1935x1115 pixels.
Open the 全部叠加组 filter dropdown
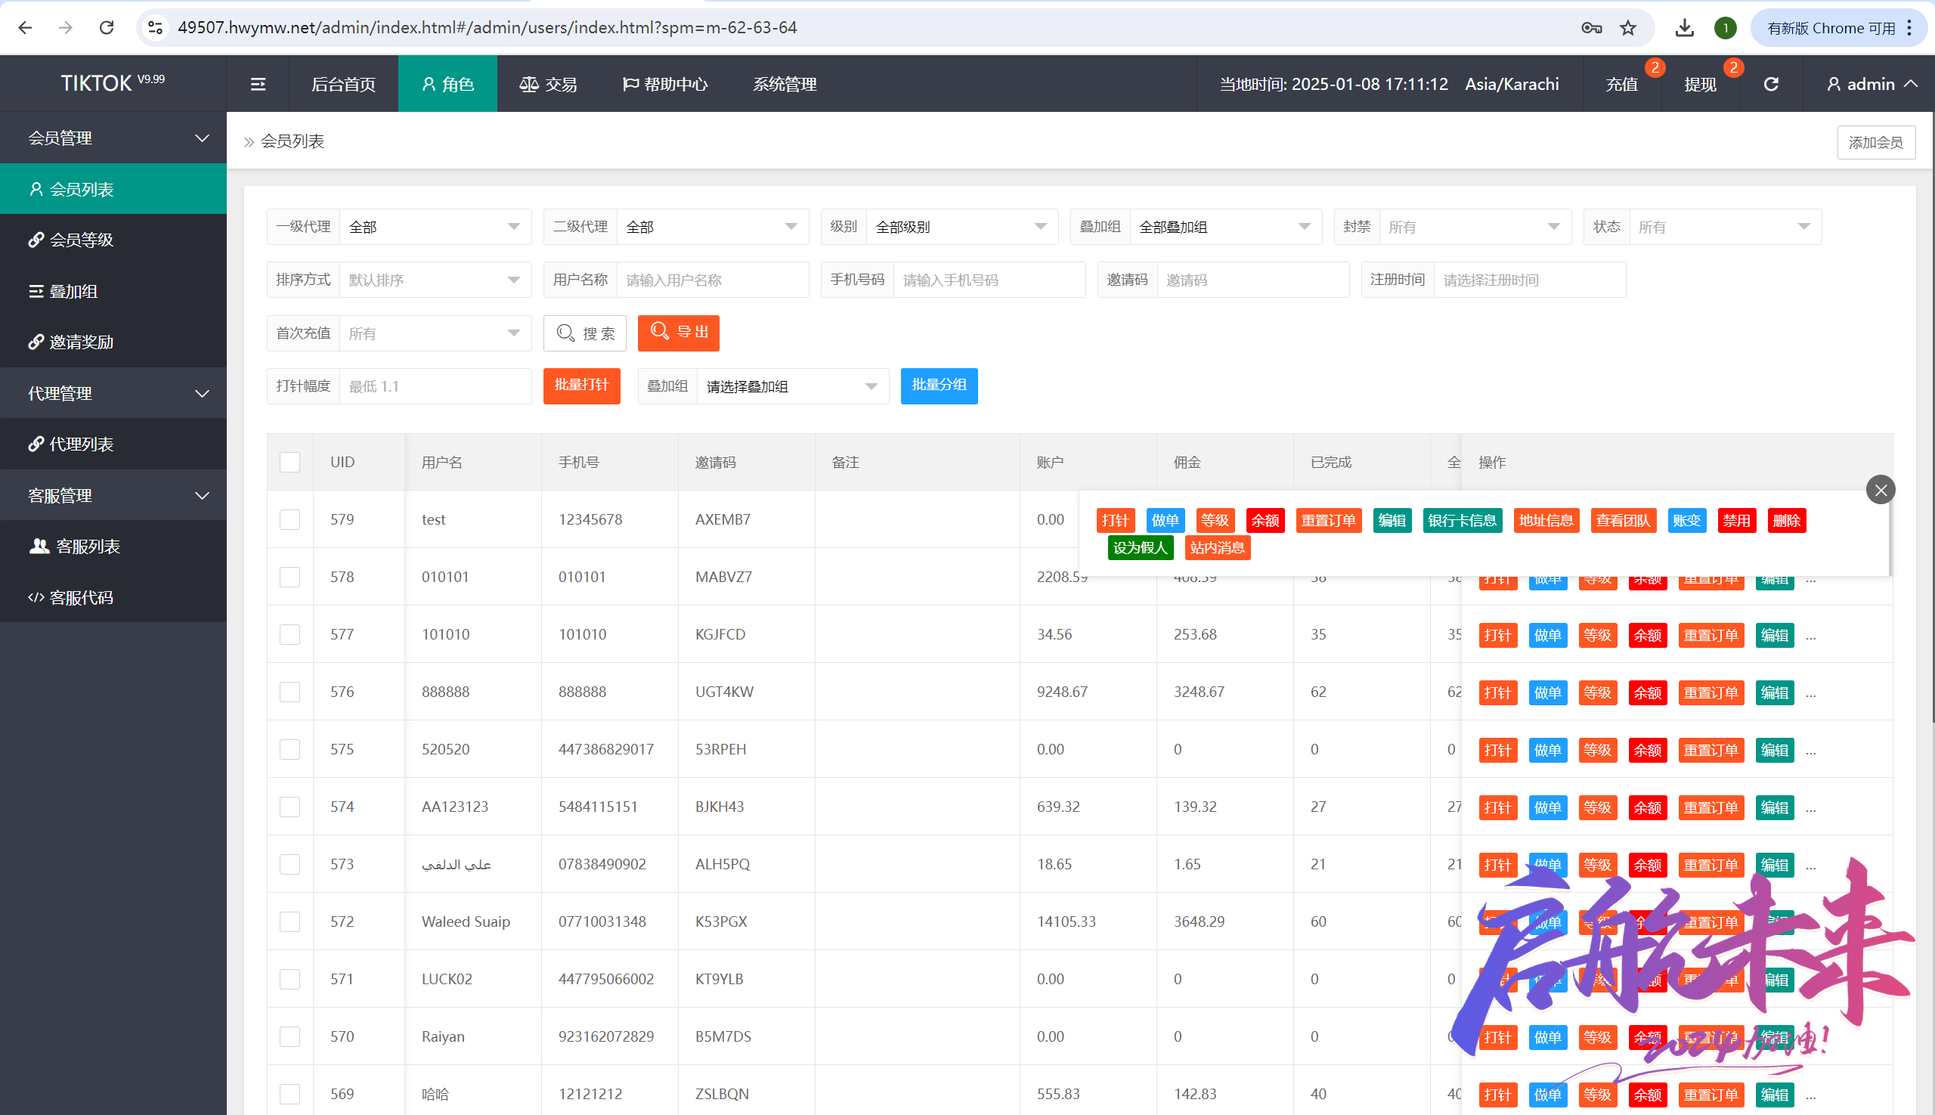tap(1225, 227)
